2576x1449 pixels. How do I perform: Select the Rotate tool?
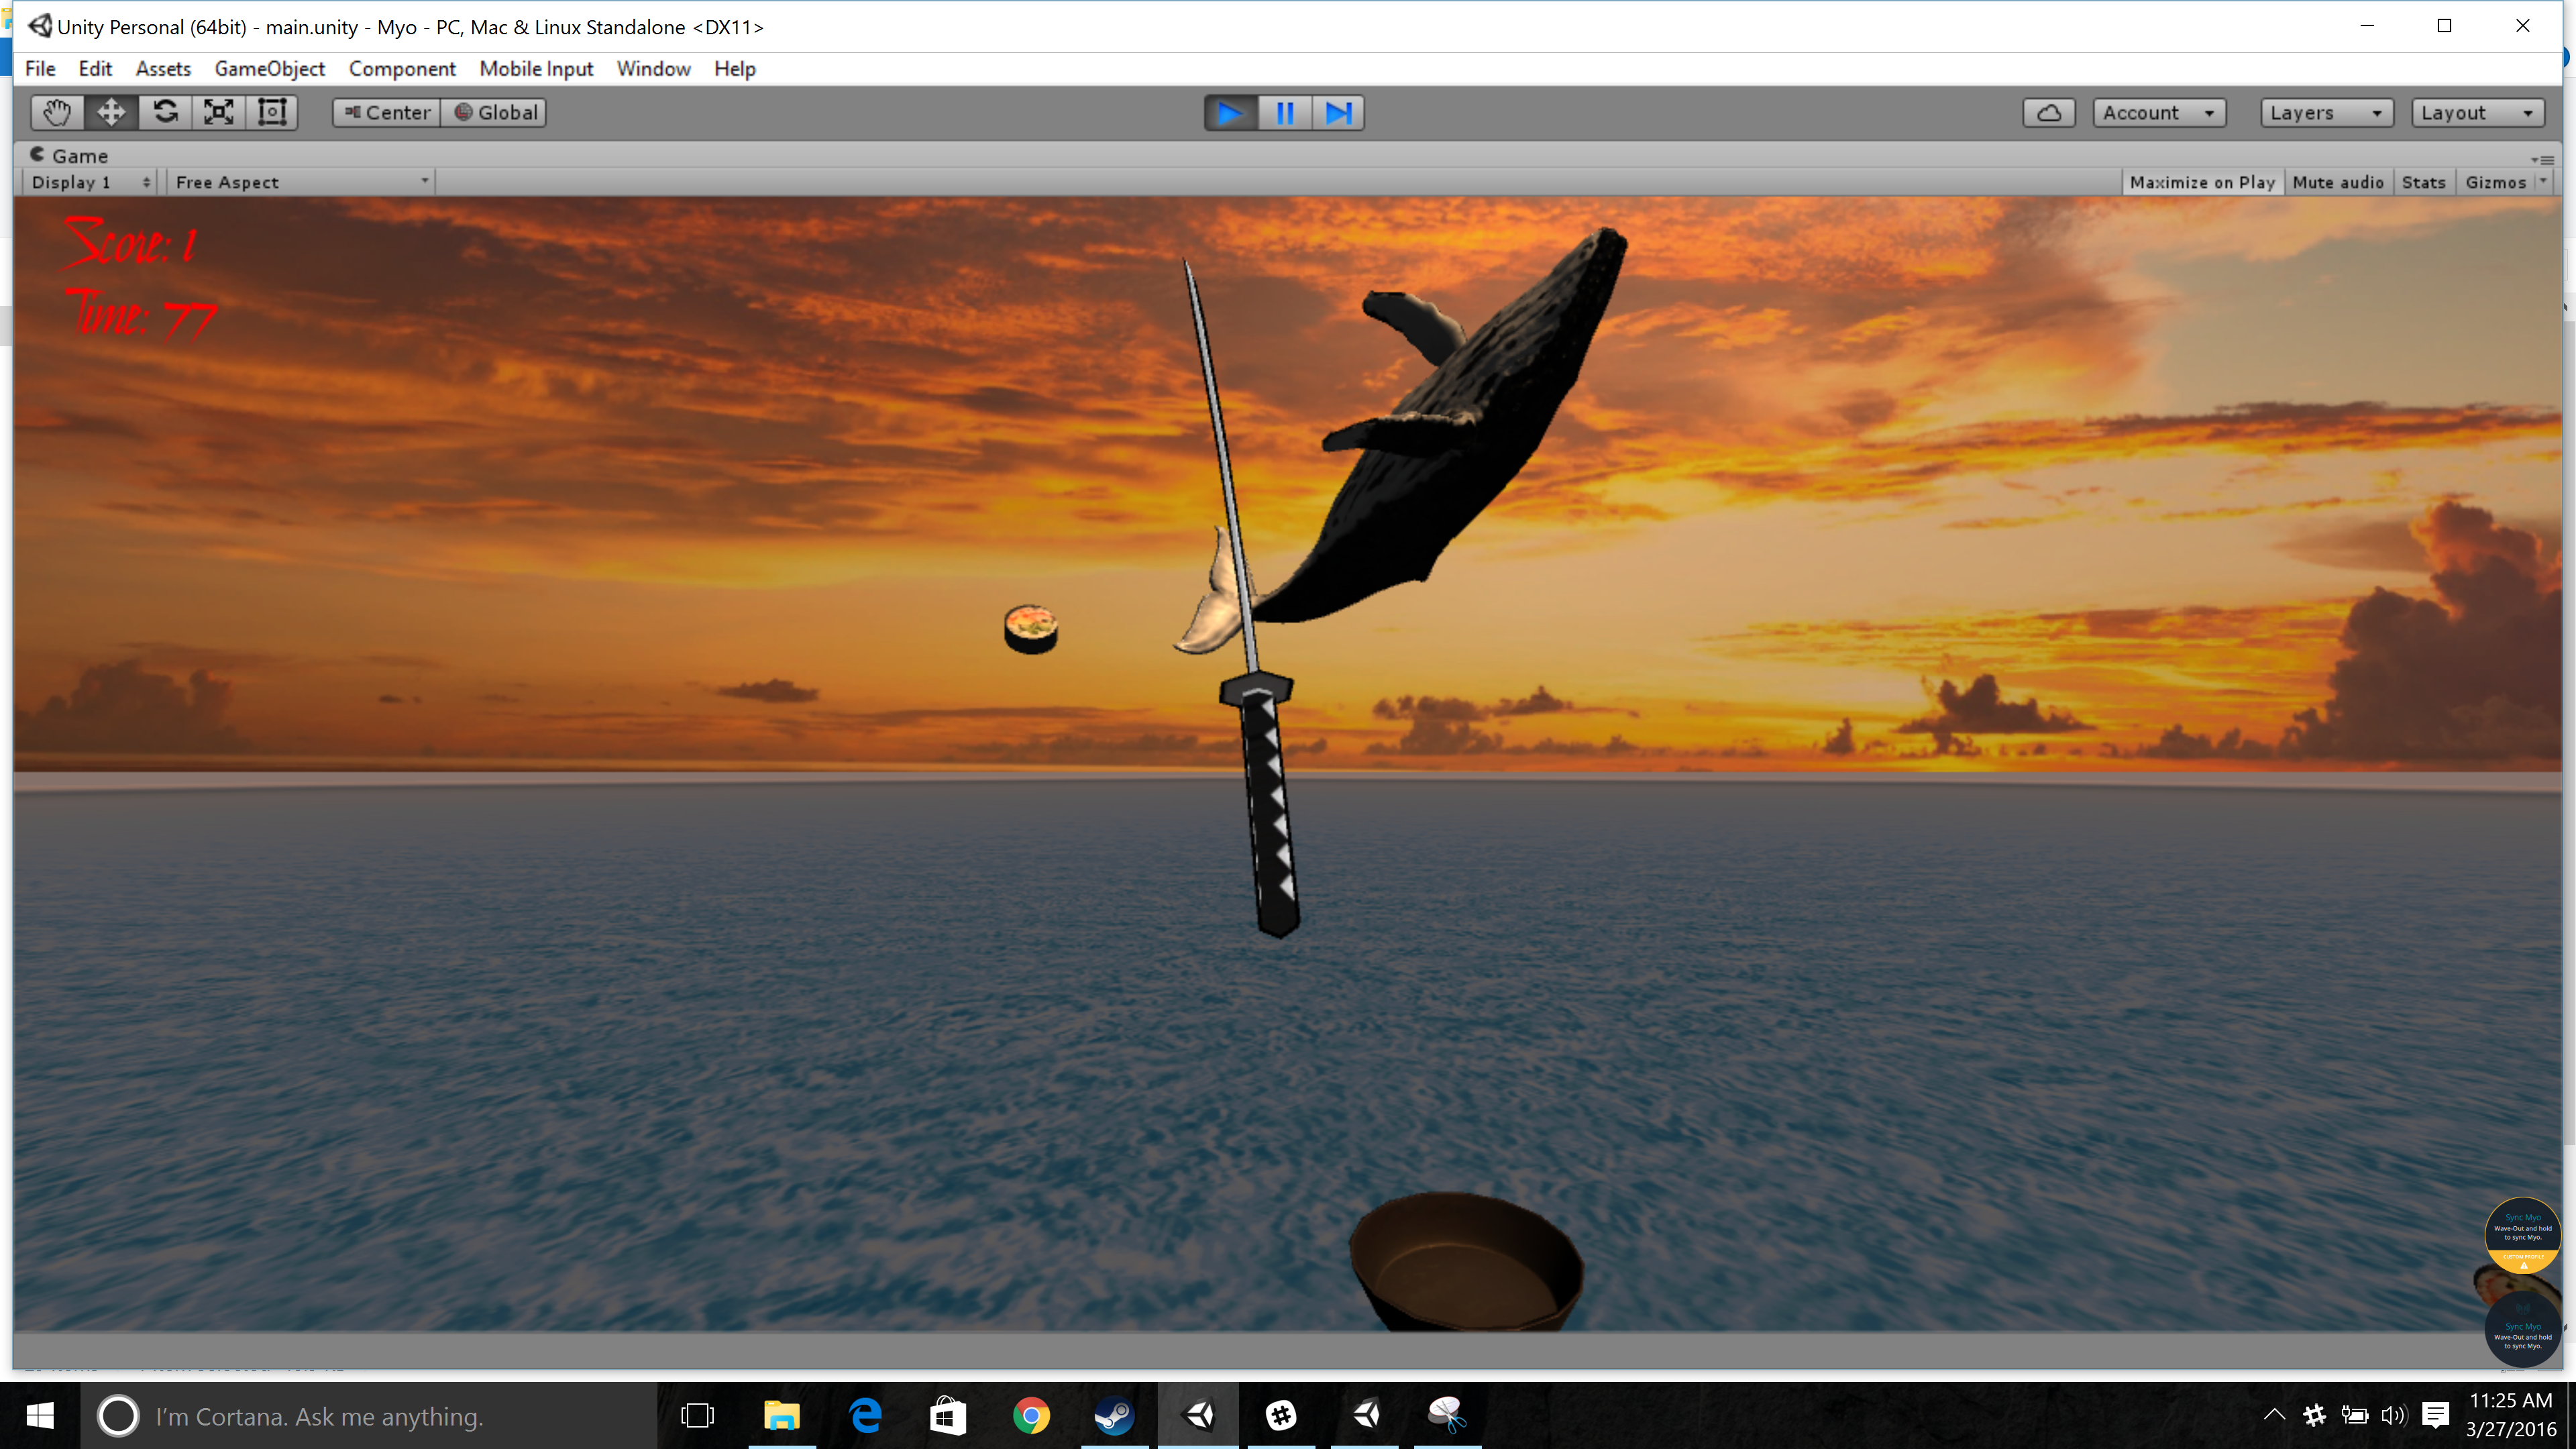(x=165, y=112)
